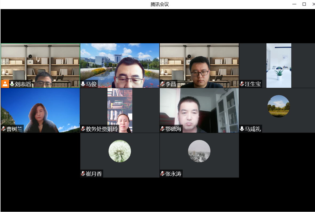Screen dimensions: 315x212
Task: Select 马俊's video tile
Action: click(x=120, y=66)
